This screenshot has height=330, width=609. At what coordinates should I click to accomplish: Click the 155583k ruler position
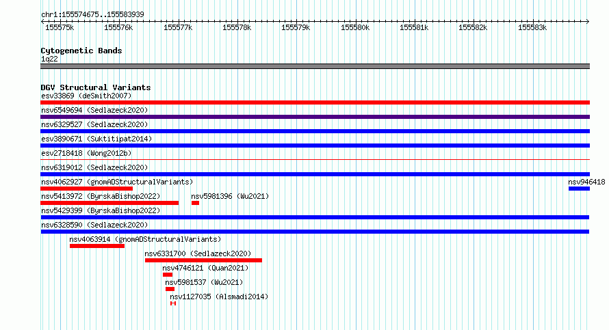tap(532, 27)
